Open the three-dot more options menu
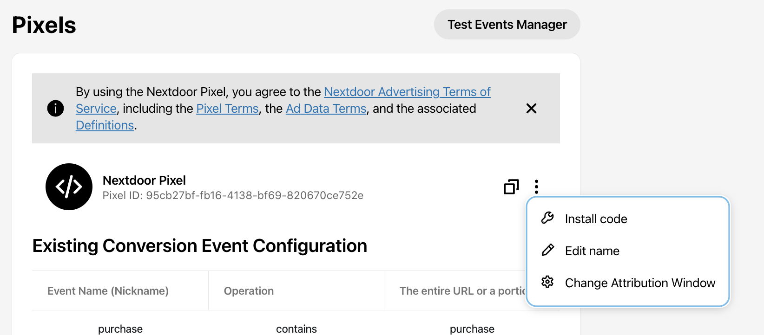764x335 pixels. click(x=536, y=187)
